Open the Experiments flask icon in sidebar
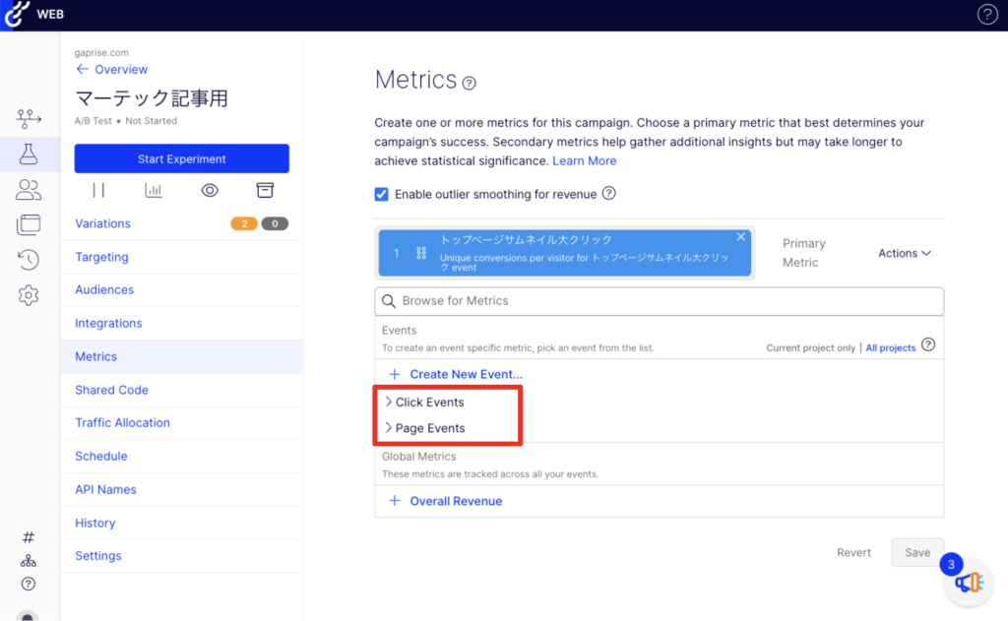The width and height of the screenshot is (1008, 621). click(29, 154)
